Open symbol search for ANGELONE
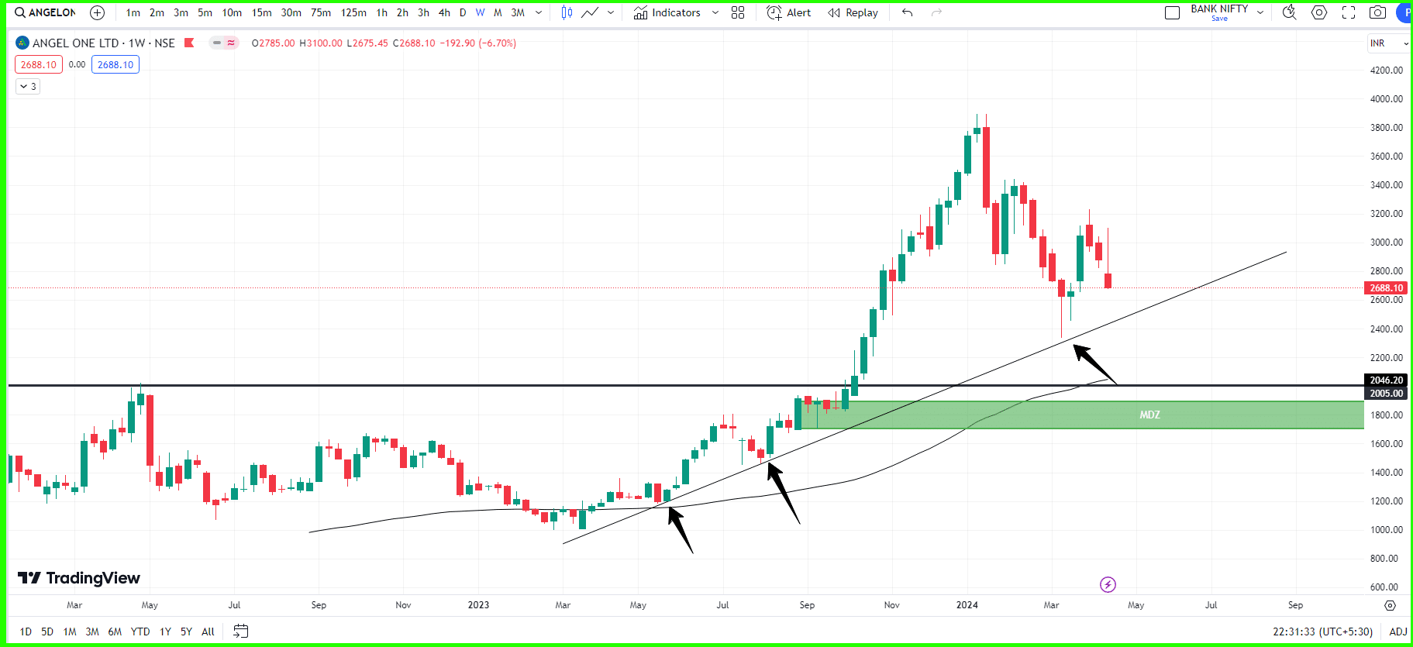This screenshot has width=1413, height=647. click(46, 12)
